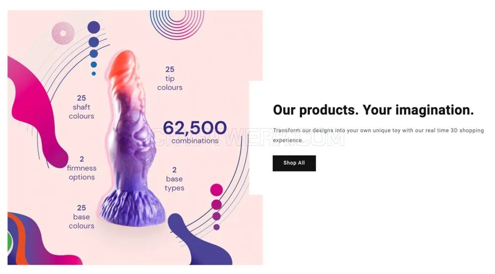
Task: Click the "2 base types" label
Action: 174,179
